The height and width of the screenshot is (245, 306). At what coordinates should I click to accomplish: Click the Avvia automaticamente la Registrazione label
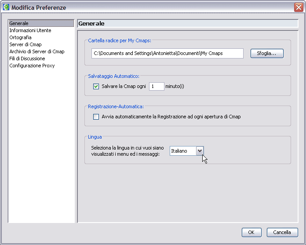click(x=171, y=117)
